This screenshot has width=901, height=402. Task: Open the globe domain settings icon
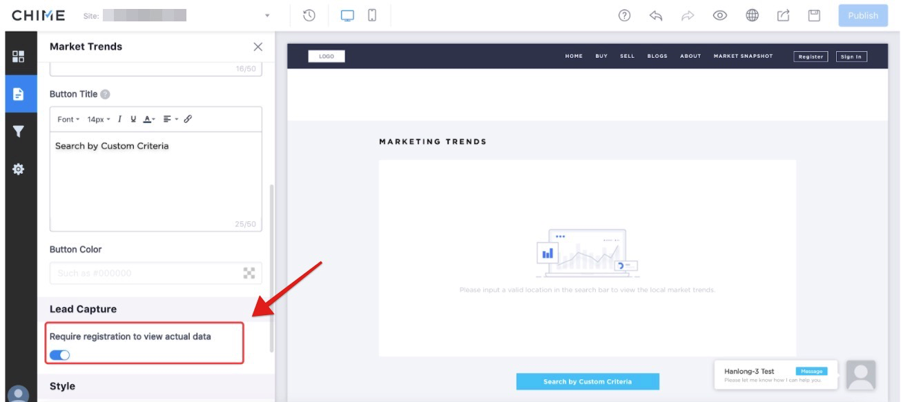click(x=752, y=15)
